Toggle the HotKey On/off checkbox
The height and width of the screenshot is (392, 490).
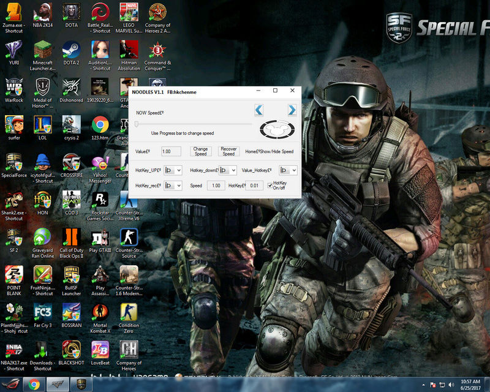pyautogui.click(x=270, y=186)
